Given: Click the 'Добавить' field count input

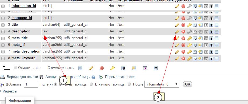Looking at the screenshot, I should coord(31,84).
